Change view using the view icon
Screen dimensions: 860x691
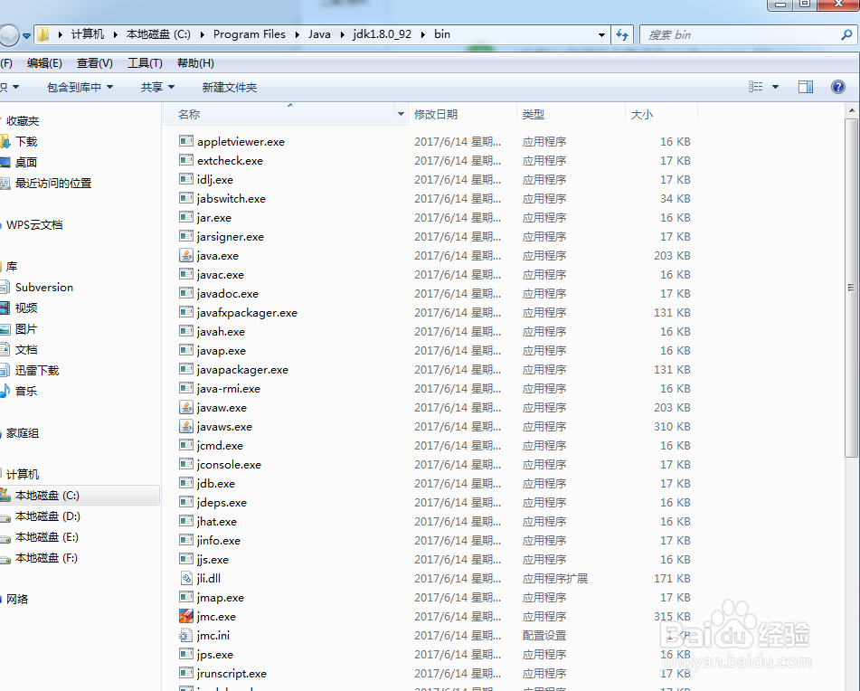756,87
